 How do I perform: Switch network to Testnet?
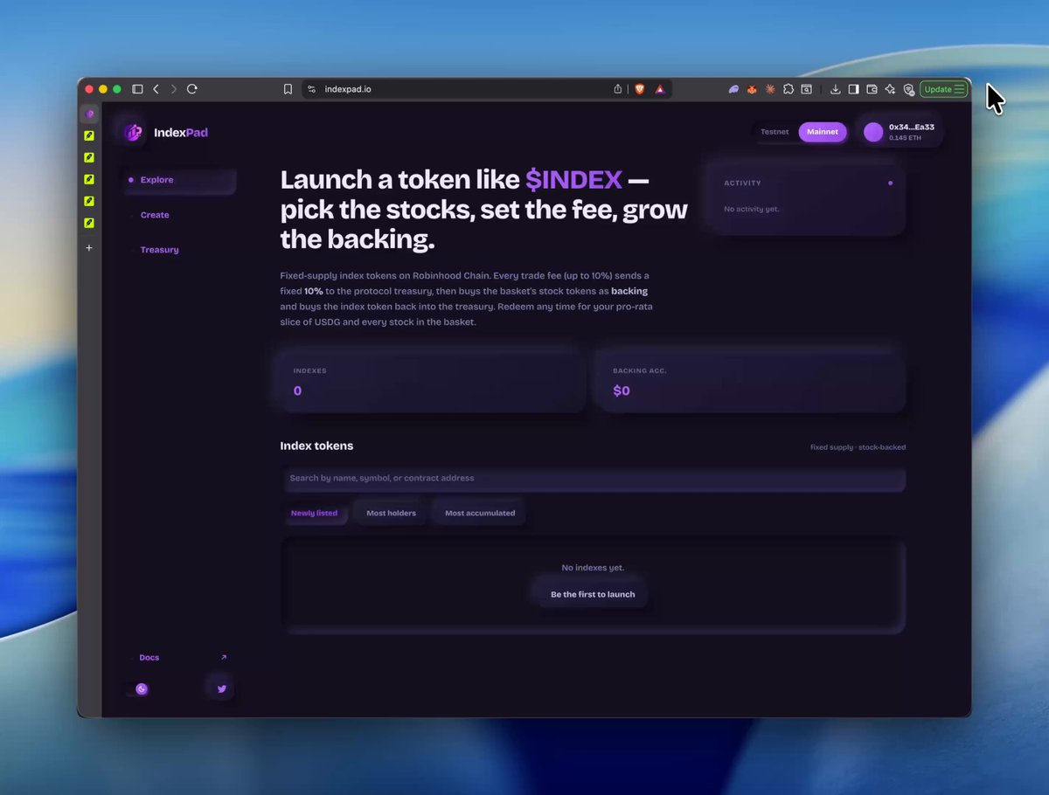click(x=775, y=132)
